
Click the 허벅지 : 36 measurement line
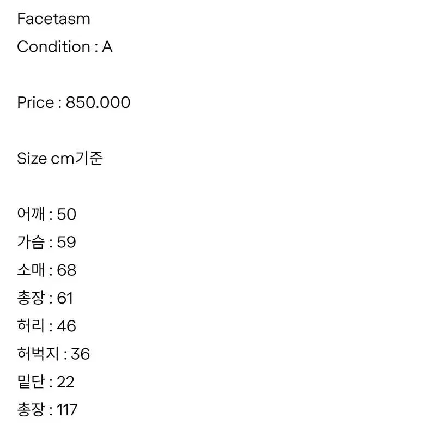coord(53,354)
